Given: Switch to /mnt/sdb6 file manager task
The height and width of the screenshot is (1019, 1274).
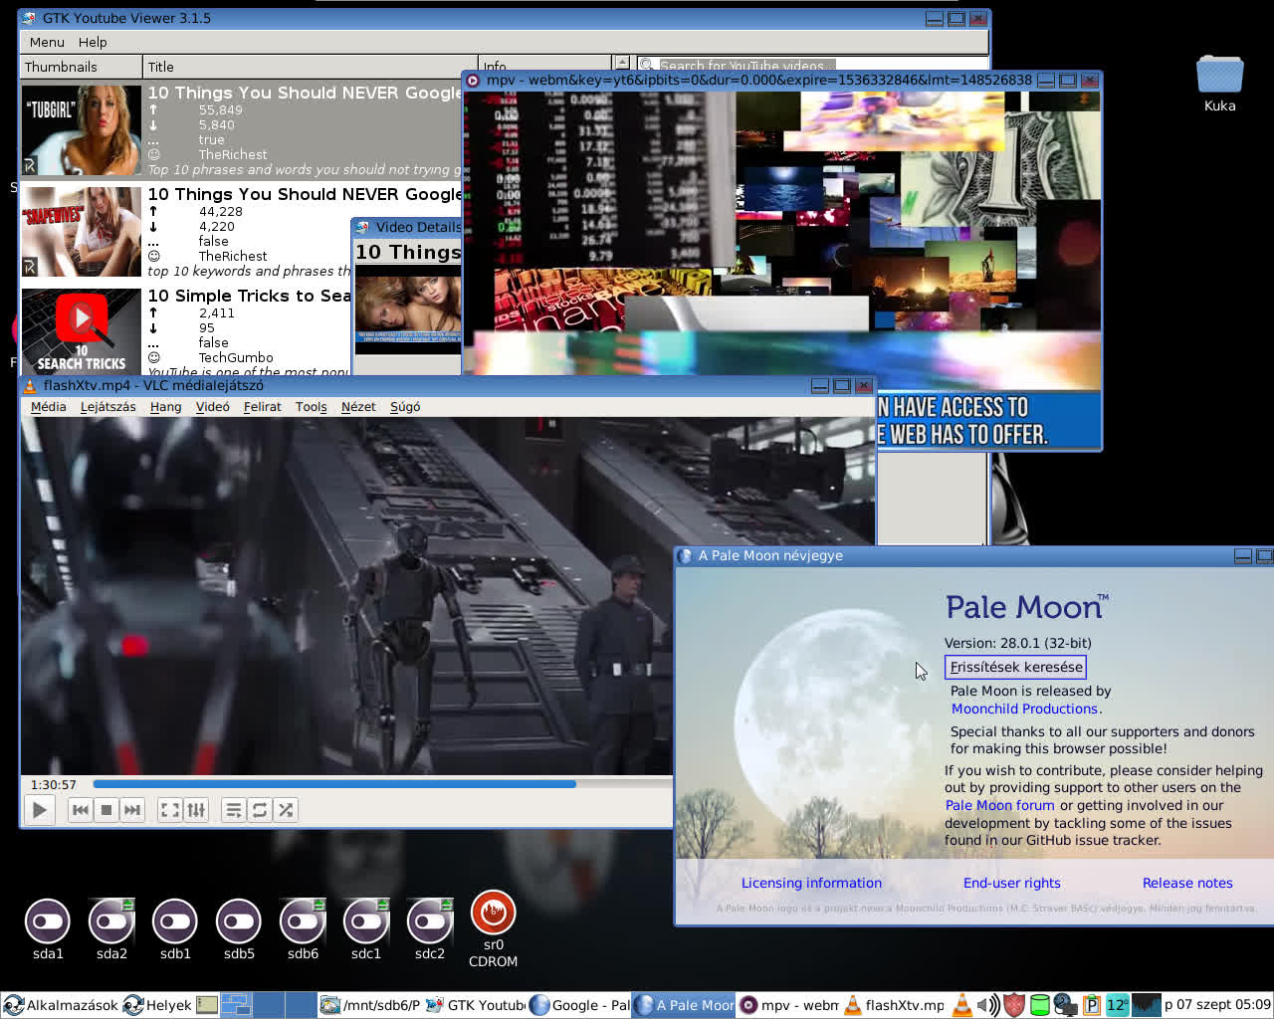Looking at the screenshot, I should click(370, 1005).
